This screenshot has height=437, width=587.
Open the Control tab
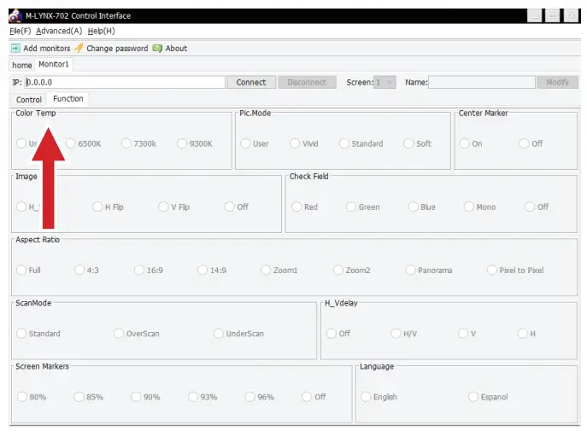coord(29,100)
